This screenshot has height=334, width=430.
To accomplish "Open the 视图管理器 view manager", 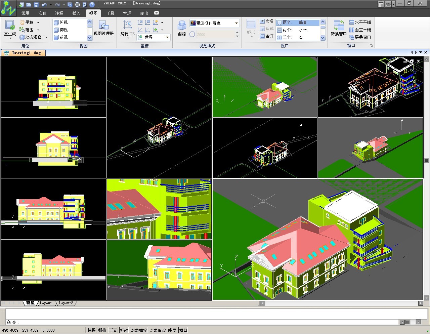I will (103, 26).
